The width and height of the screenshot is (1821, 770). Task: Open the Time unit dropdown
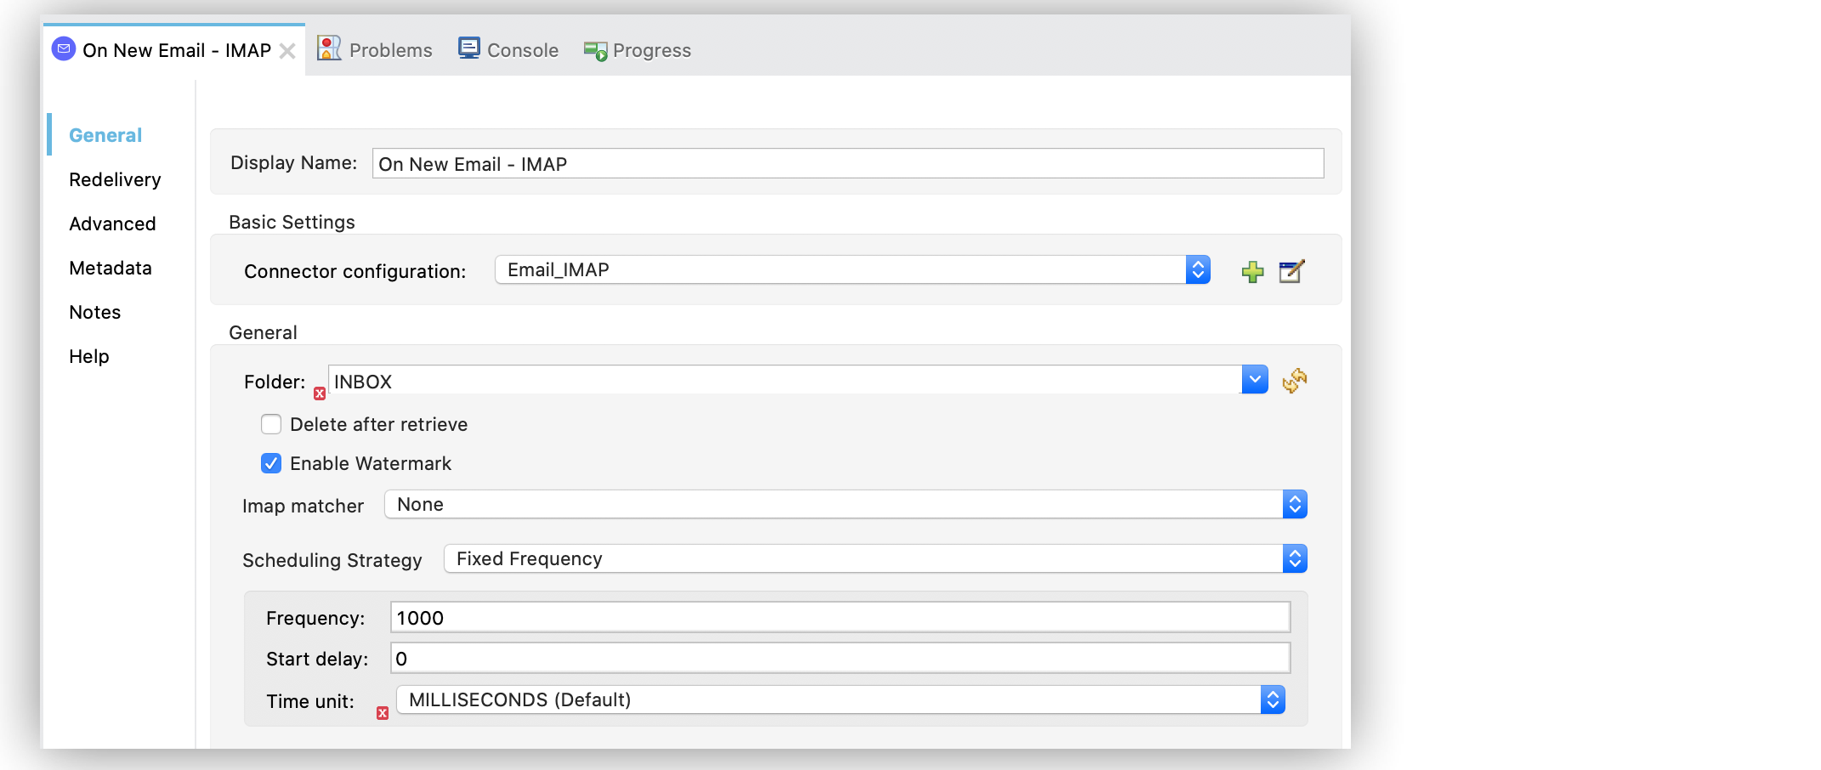[x=1273, y=699]
